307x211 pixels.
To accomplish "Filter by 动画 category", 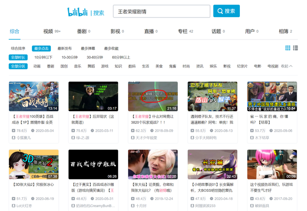I will 37,66.
